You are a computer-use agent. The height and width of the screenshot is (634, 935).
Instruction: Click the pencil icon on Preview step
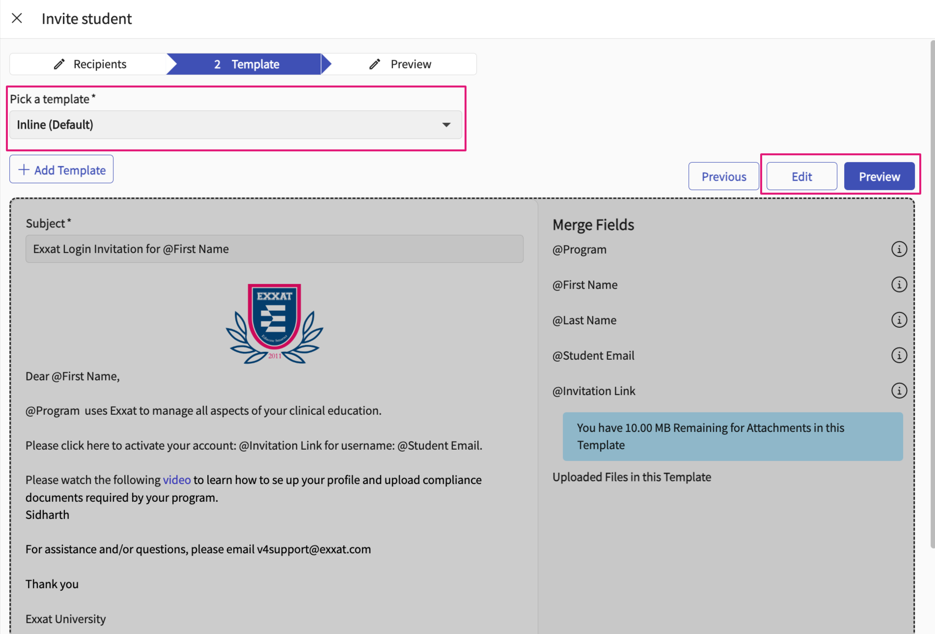tap(375, 64)
